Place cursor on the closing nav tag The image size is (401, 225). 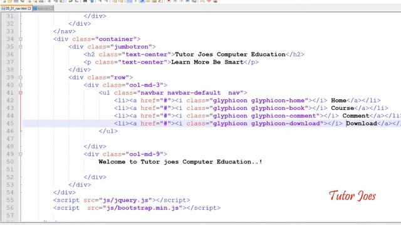click(x=65, y=31)
